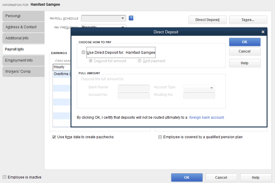Select the Payroll Info tab
Image resolution: width=275 pixels, height=183 pixels.
(23, 49)
